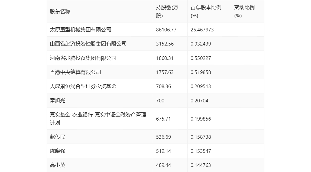This screenshot has height=172, width=311.
Task: Click the ratio 0.209513
Action: click(201, 86)
